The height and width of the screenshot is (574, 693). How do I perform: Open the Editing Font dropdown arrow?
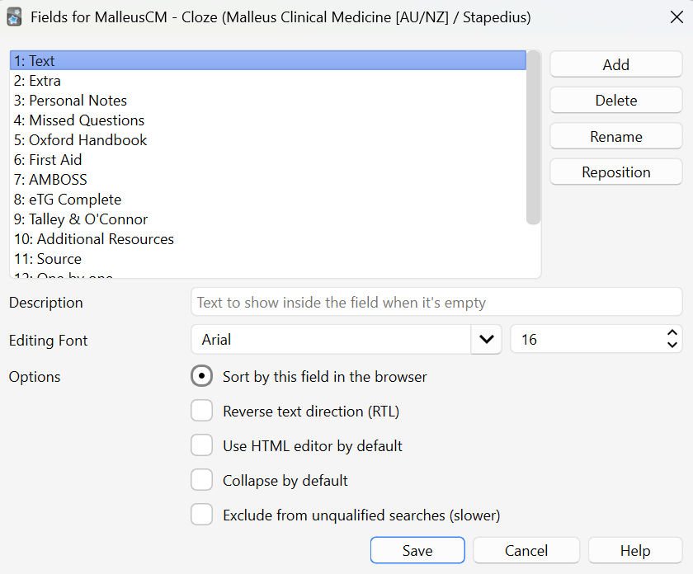click(487, 339)
